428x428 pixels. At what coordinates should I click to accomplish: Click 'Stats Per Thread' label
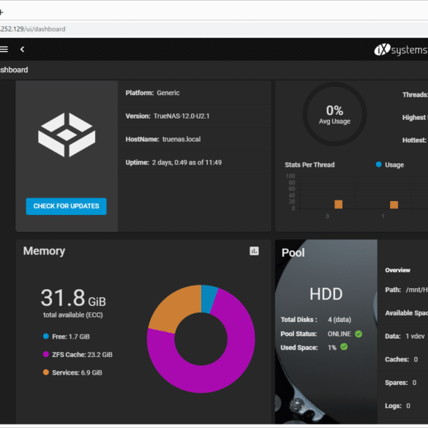pos(309,165)
